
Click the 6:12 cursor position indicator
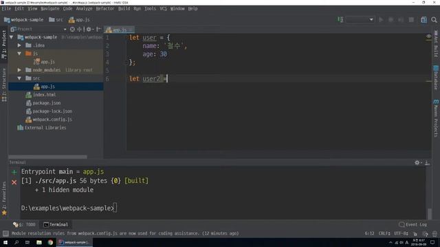[369, 233]
